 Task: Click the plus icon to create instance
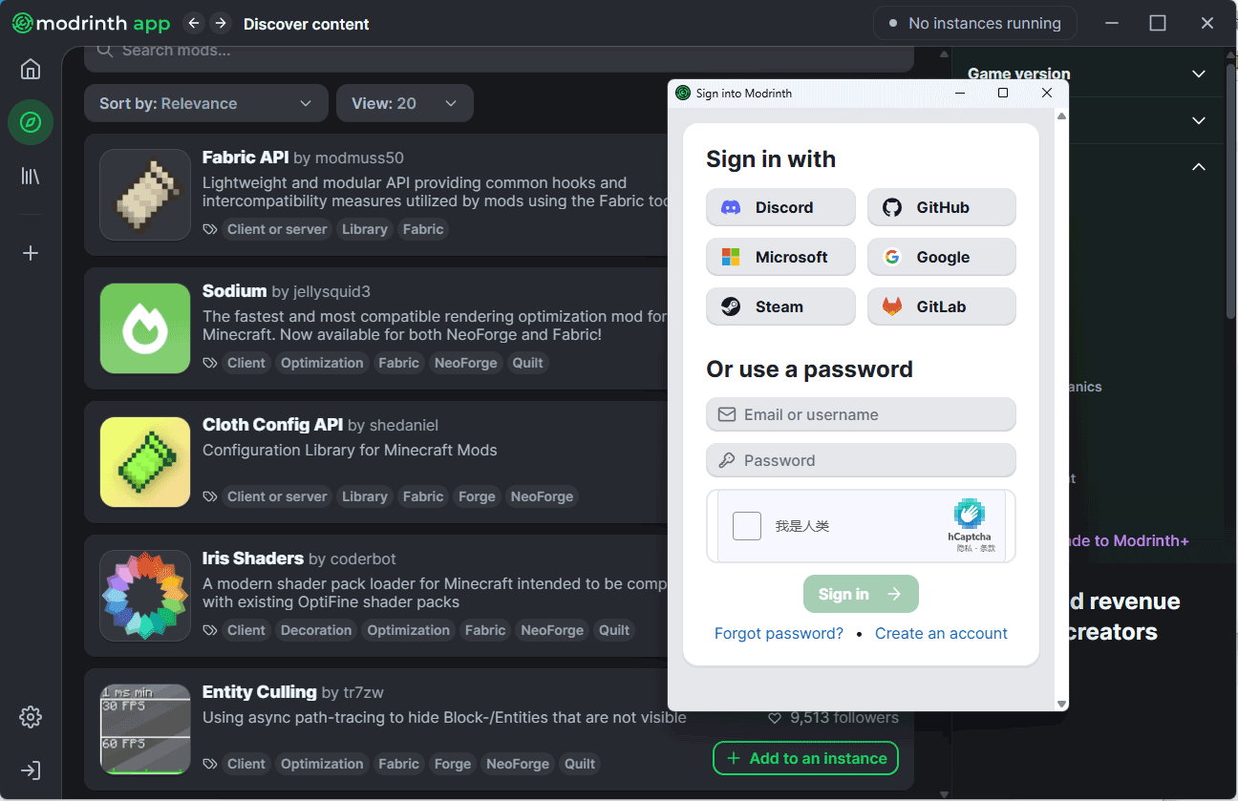31,253
